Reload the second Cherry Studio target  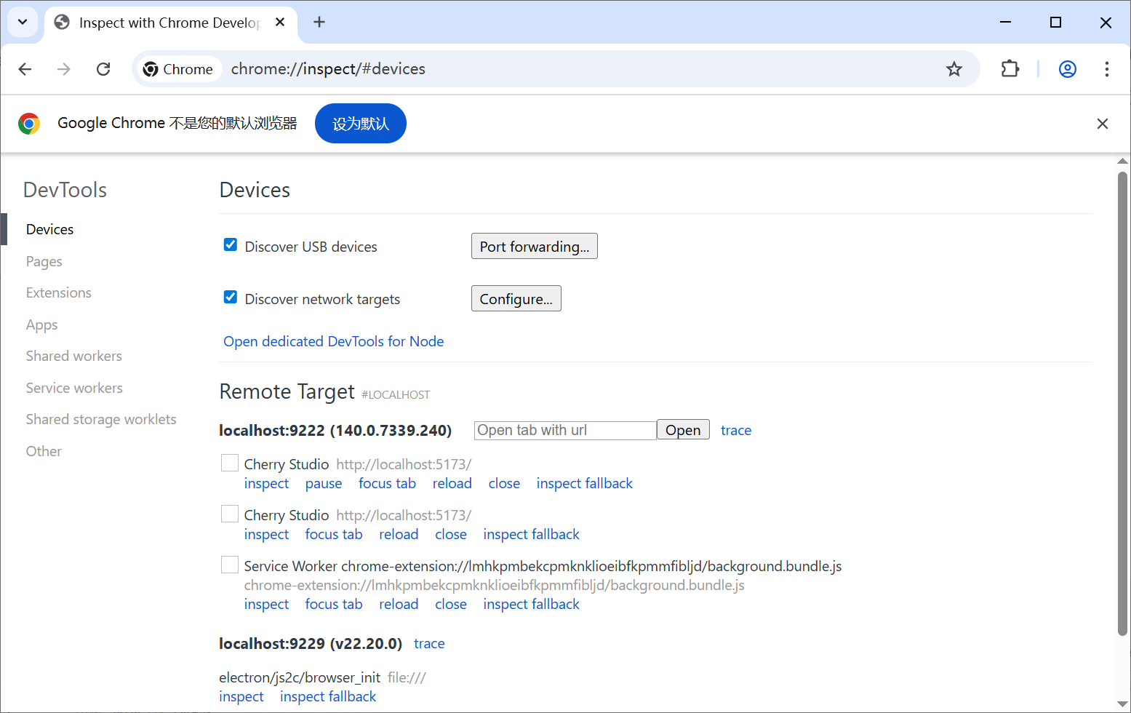(x=399, y=534)
